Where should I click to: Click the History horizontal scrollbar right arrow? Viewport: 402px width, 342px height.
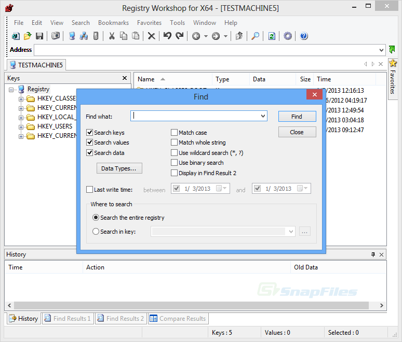pyautogui.click(x=382, y=305)
